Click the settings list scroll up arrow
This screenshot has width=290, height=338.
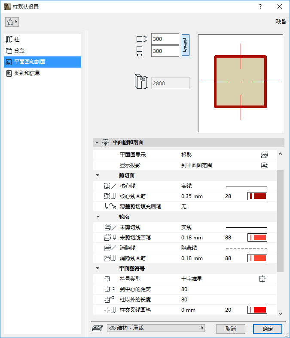[x=280, y=154]
